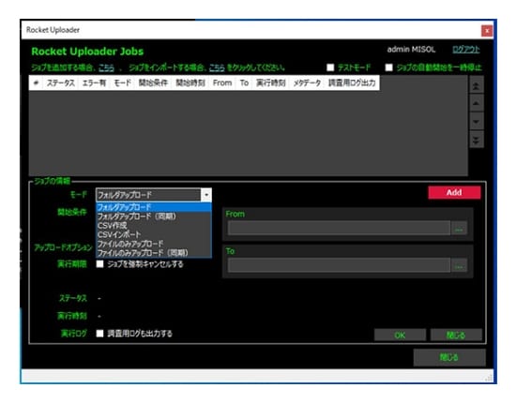
Task: Click the To path input field
Action: coord(339,265)
